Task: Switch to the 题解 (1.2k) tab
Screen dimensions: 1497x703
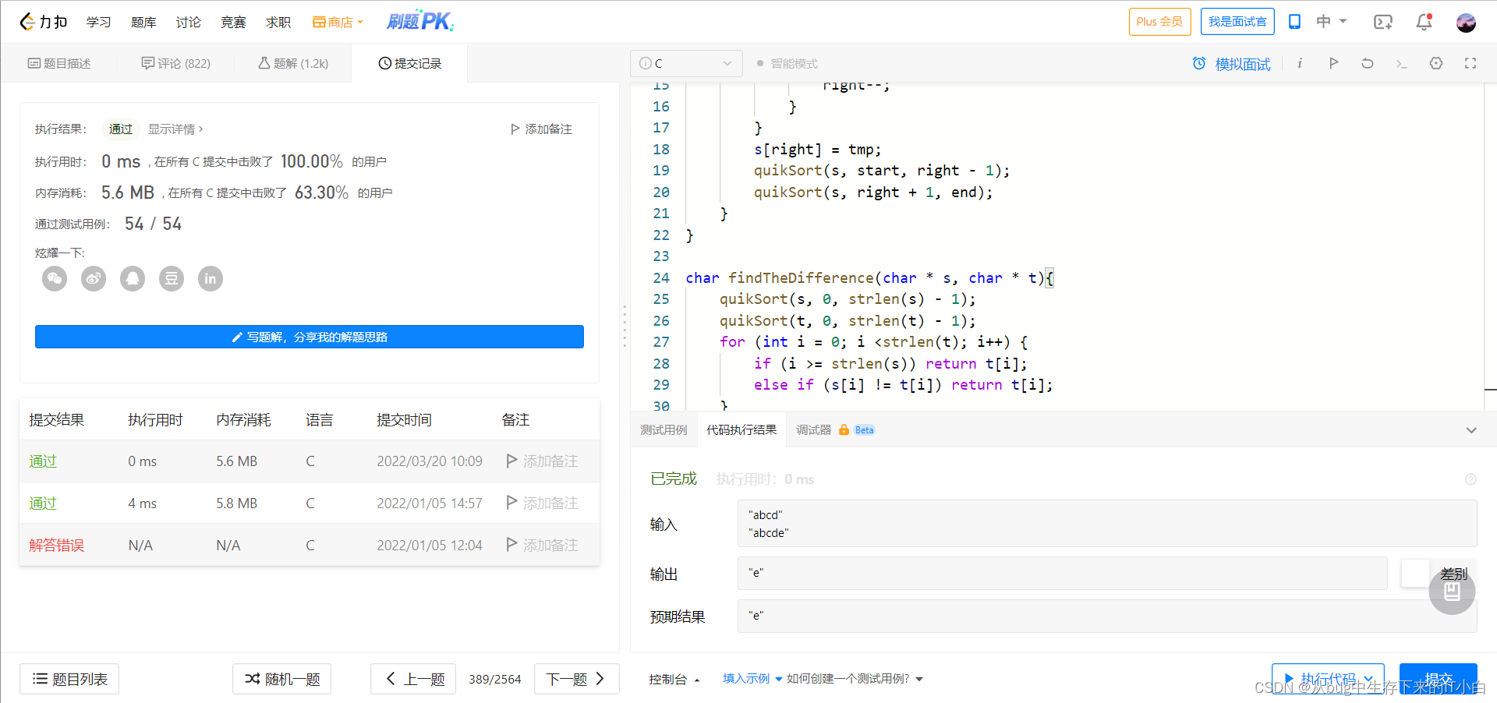Action: click(293, 63)
